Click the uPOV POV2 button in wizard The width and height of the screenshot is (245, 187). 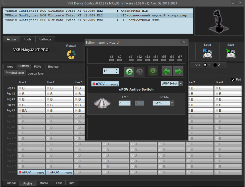tap(105, 84)
